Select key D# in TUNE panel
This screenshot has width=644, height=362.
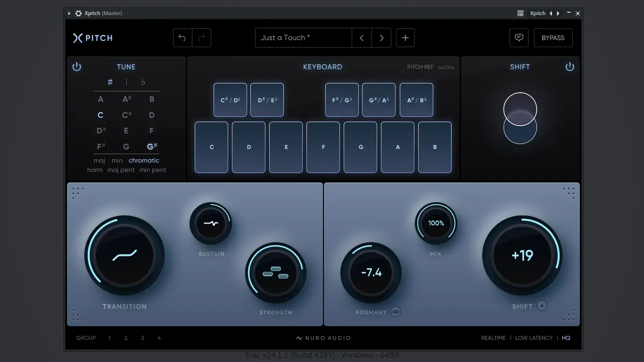click(101, 131)
